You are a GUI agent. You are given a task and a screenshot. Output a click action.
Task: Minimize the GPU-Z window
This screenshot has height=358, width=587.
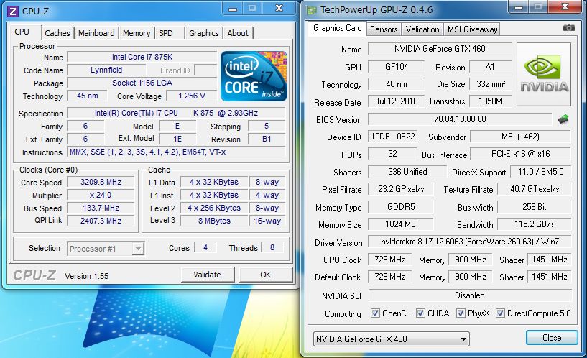click(x=519, y=7)
